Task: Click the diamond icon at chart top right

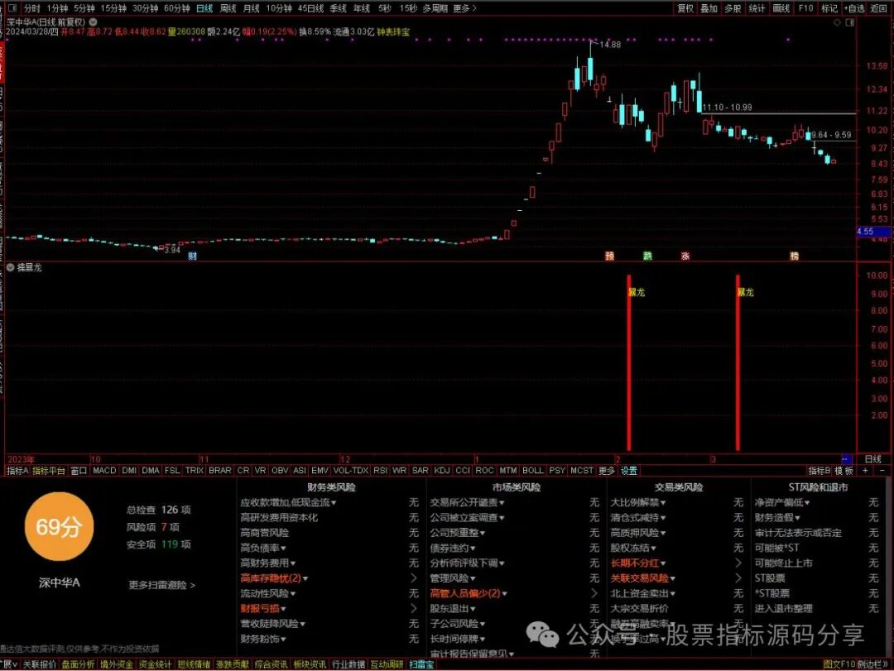Action: [x=837, y=22]
